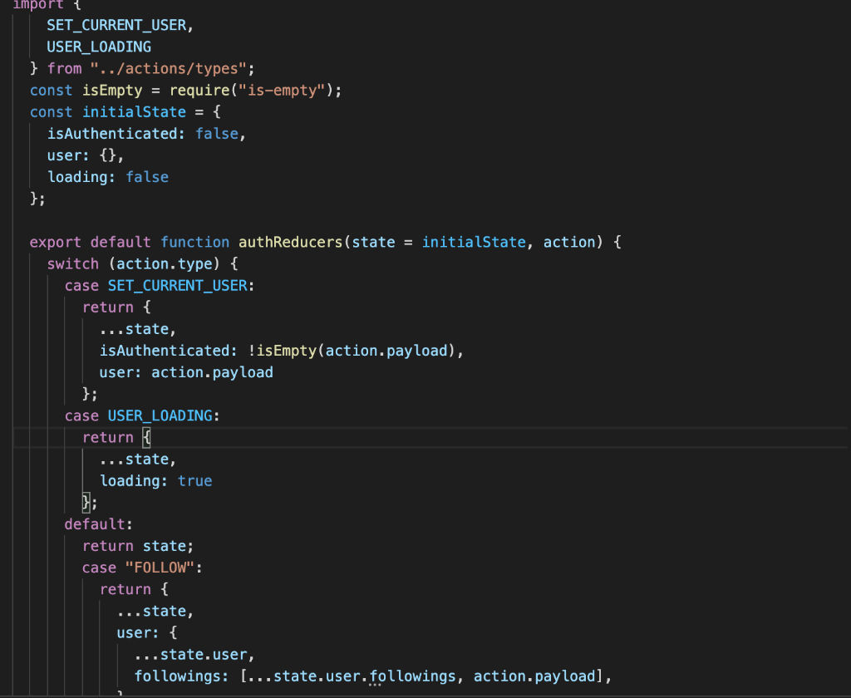
Task: Click the "FOLLOW" case string literal
Action: (x=161, y=567)
